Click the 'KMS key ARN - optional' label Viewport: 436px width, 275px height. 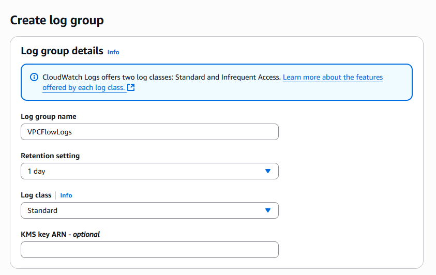pos(60,234)
